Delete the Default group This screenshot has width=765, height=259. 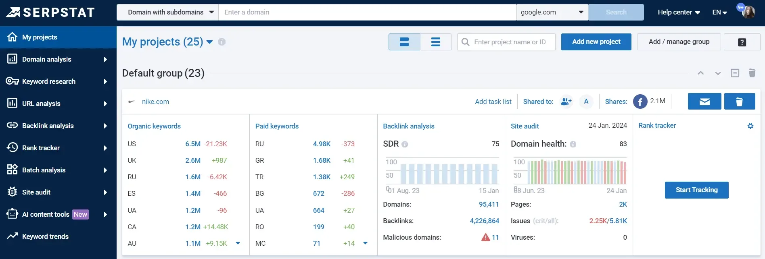752,73
